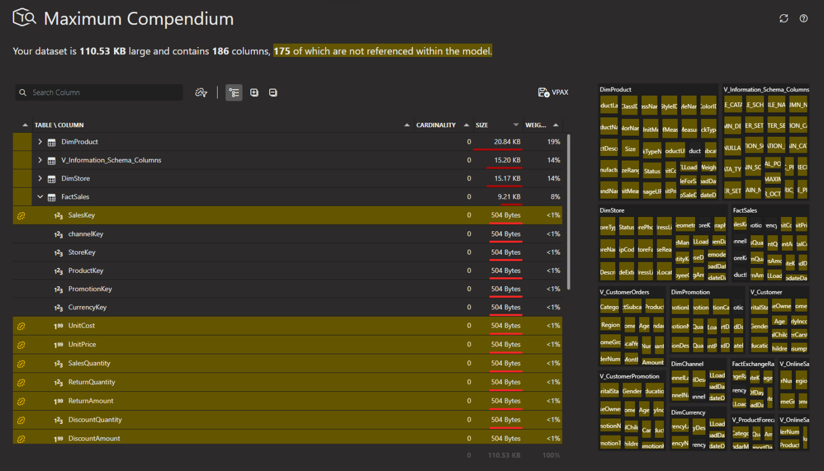This screenshot has width=824, height=471.
Task: Click the broken-link icon beside SalesKey
Action: pos(20,215)
